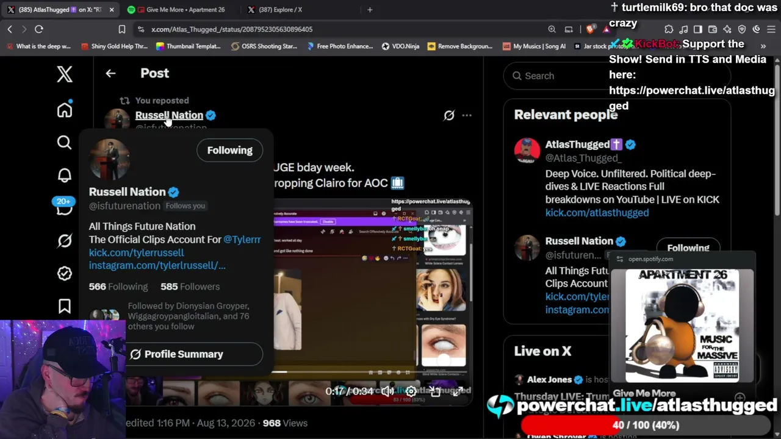The height and width of the screenshot is (439, 781).
Task: Open Leo AI sparkle icon
Action: point(727,29)
